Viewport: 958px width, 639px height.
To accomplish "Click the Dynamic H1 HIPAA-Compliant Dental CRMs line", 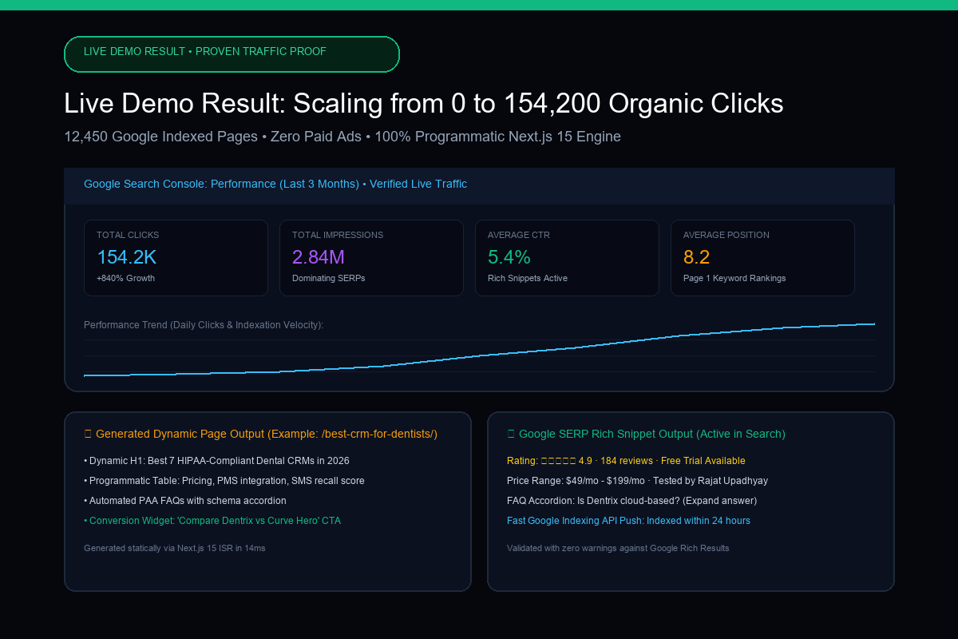I will tap(216, 461).
